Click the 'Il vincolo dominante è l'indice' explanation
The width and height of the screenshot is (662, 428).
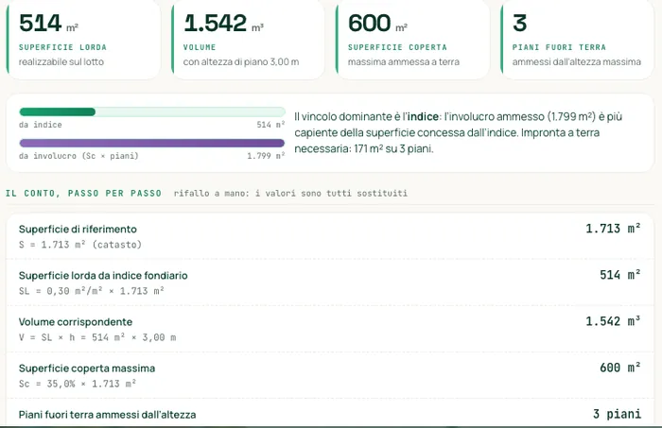click(459, 132)
